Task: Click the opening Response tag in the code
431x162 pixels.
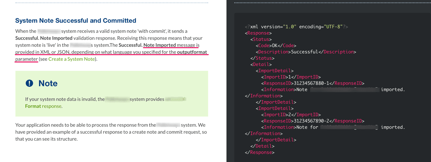Action: 257,33
